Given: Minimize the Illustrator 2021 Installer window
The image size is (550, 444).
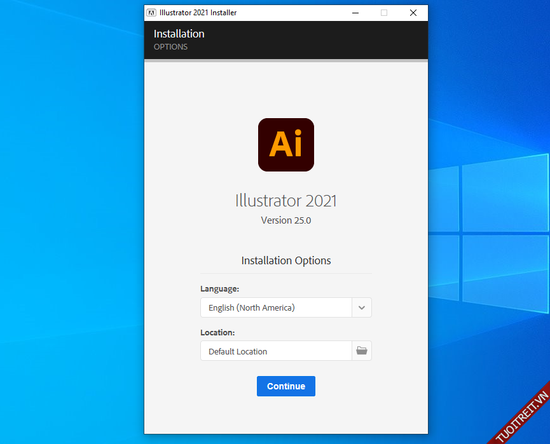Looking at the screenshot, I should 355,13.
